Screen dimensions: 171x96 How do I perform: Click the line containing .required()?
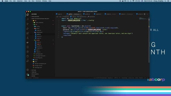67,35
